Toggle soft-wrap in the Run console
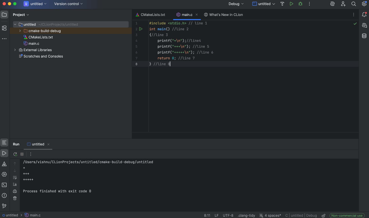369x218 pixels. 15,177
